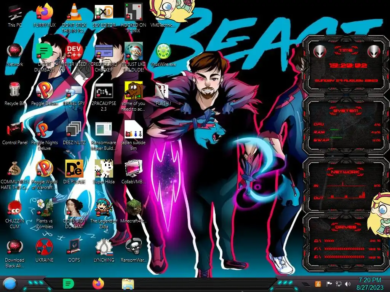Click the TIME gadget header

[346, 51]
